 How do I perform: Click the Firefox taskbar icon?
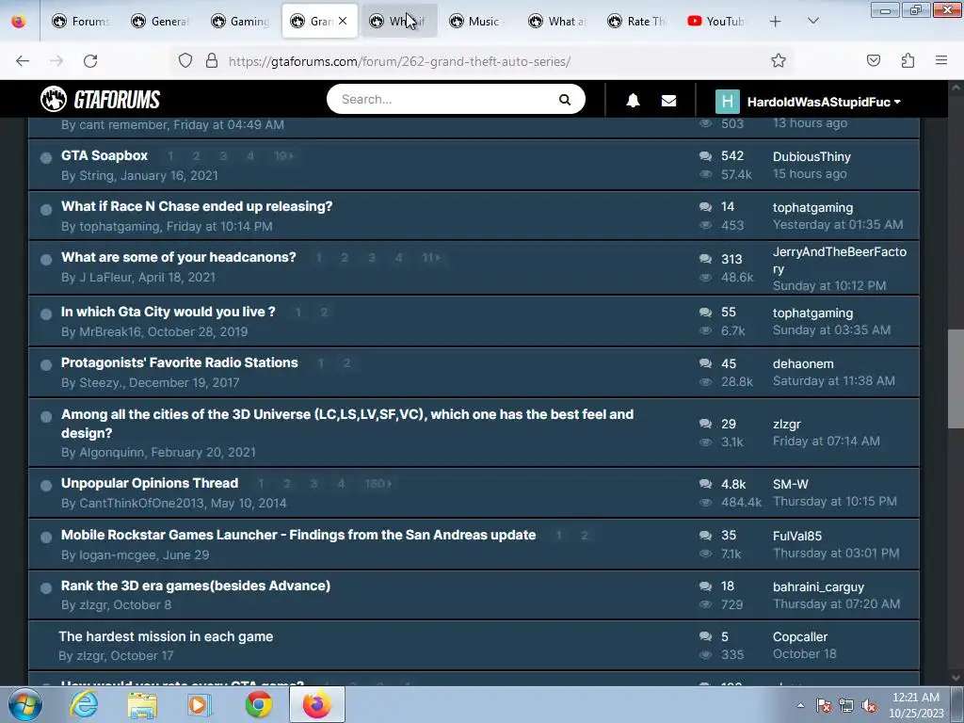click(317, 704)
